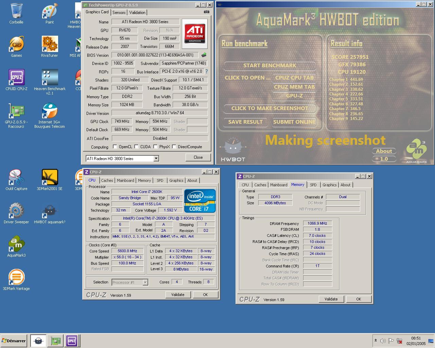Launch Heaven Benchmark v2.1 shortcut
This screenshot has height=348, width=435.
pyautogui.click(x=50, y=82)
